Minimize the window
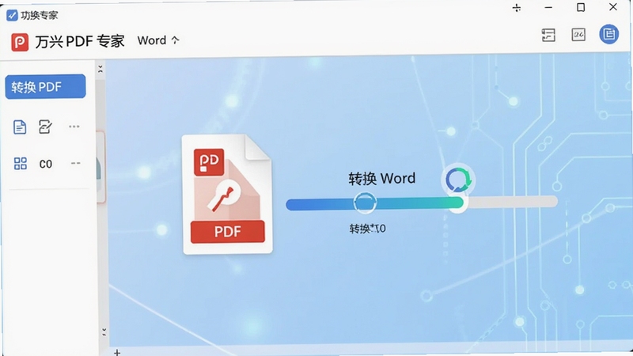 [x=548, y=8]
